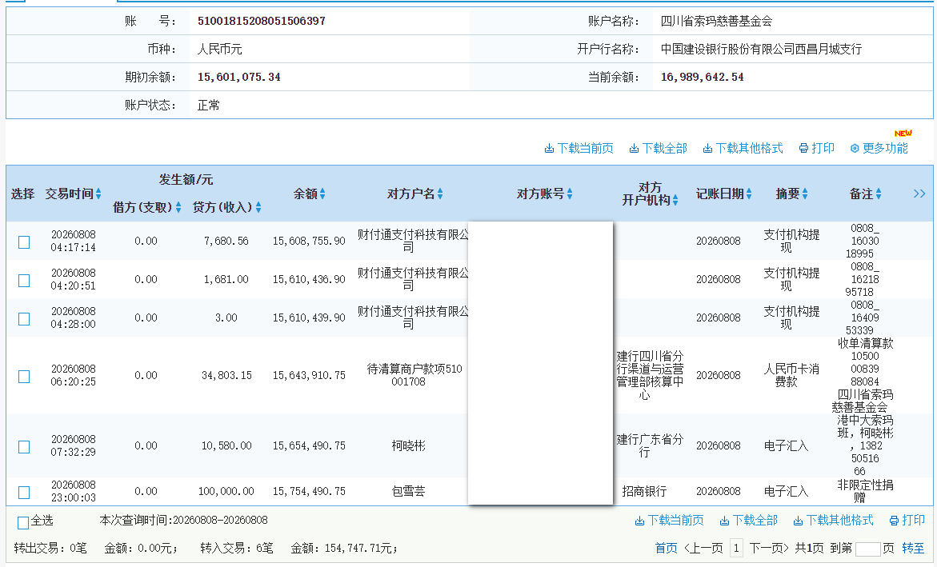
Task: Click 招商银行 institution cell
Action: pyautogui.click(x=644, y=491)
